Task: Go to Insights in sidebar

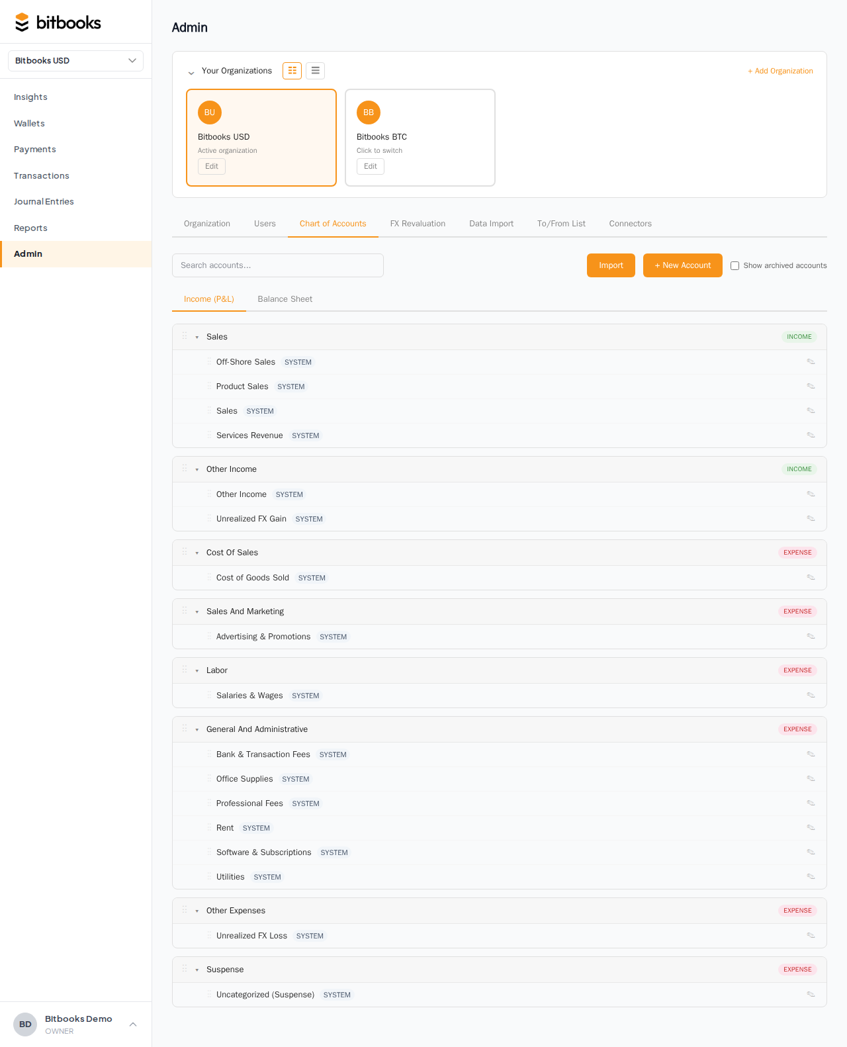Action: [x=75, y=97]
